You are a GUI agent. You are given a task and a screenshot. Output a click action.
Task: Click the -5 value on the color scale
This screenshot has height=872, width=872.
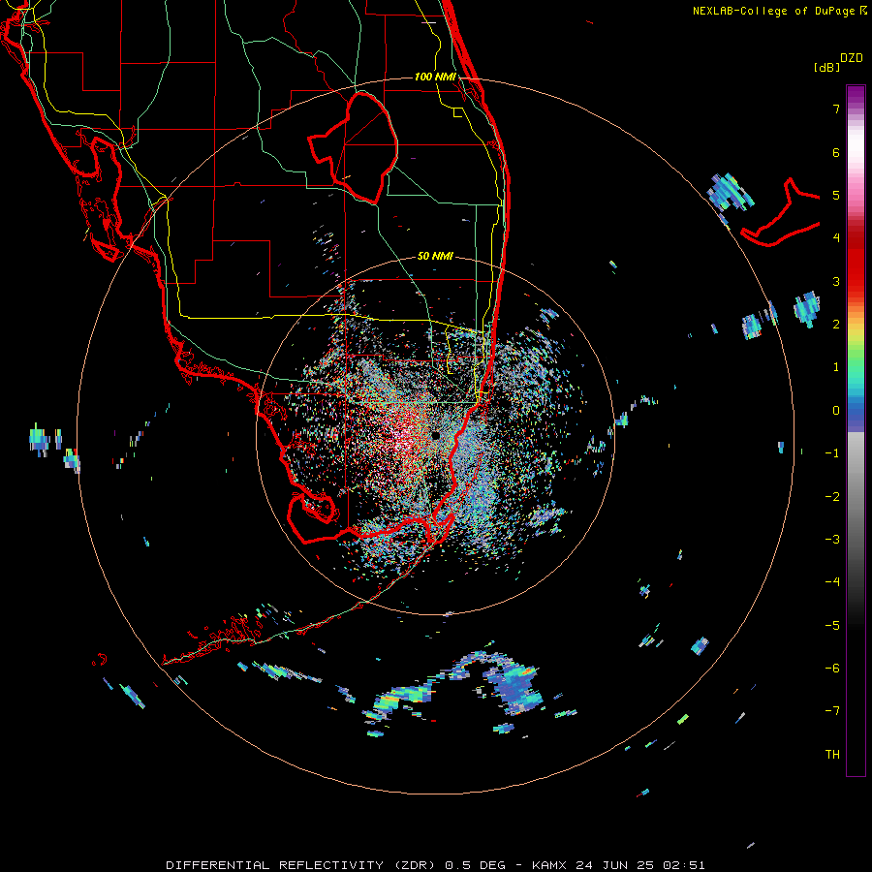click(x=832, y=626)
